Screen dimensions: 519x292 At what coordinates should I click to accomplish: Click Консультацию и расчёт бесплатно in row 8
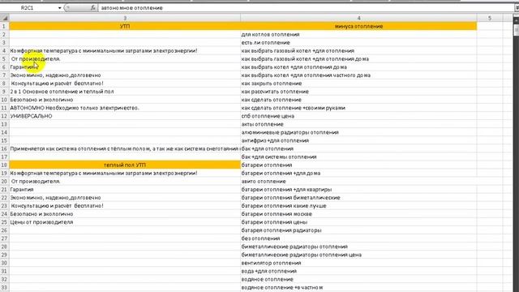point(125,84)
